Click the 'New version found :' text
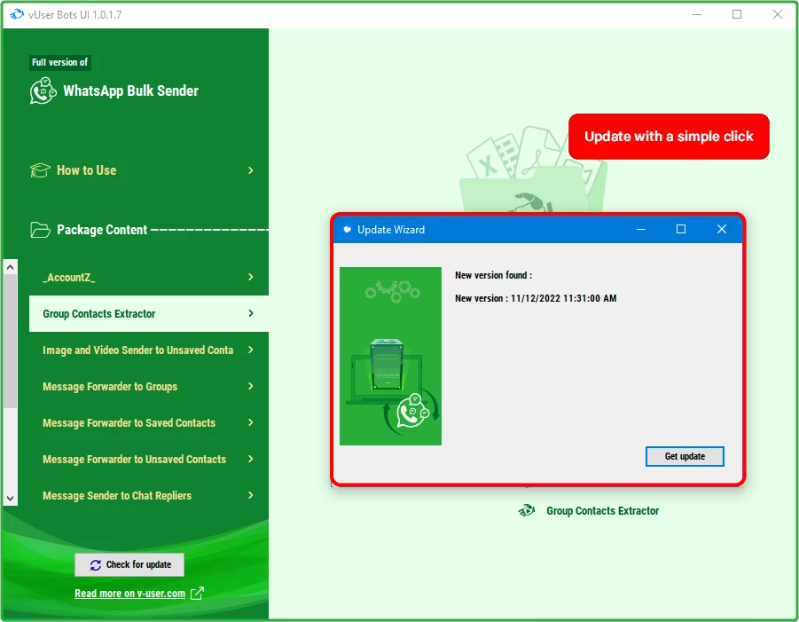 pos(493,275)
